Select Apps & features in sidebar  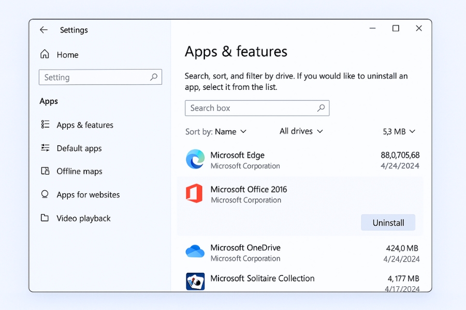point(84,125)
